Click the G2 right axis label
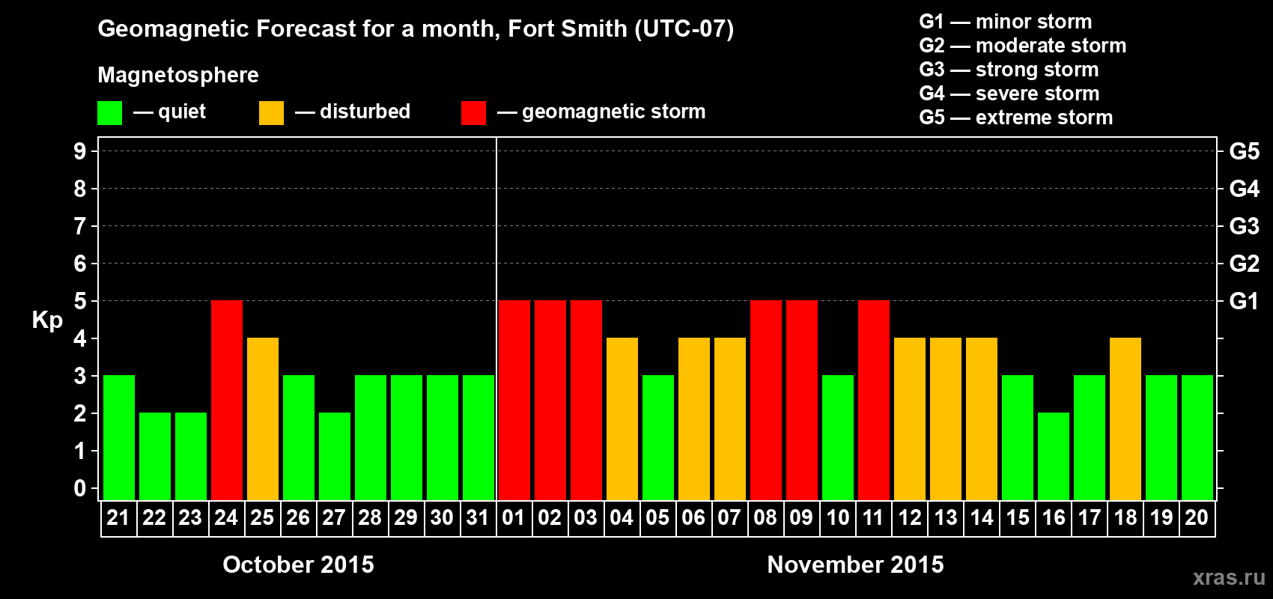This screenshot has height=599, width=1273. (x=1245, y=264)
